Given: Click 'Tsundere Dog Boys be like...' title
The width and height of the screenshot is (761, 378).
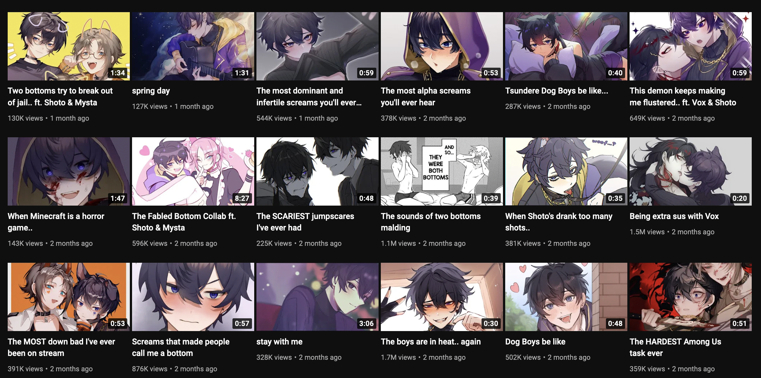Looking at the screenshot, I should [556, 91].
